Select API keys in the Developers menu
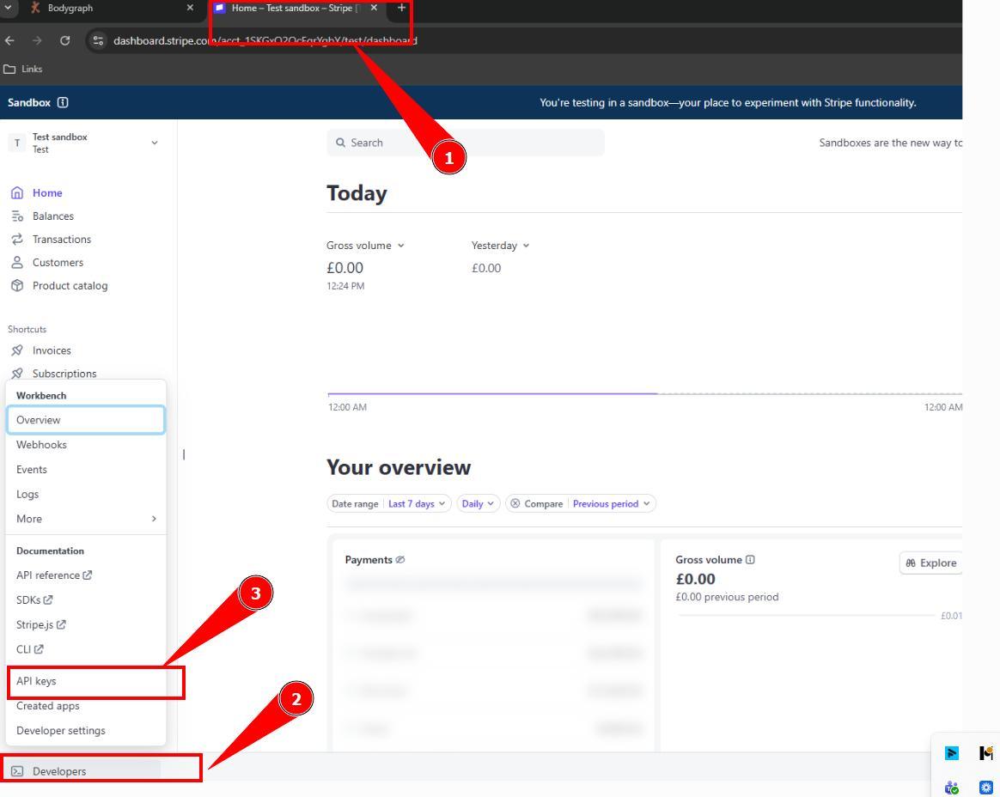 click(37, 681)
